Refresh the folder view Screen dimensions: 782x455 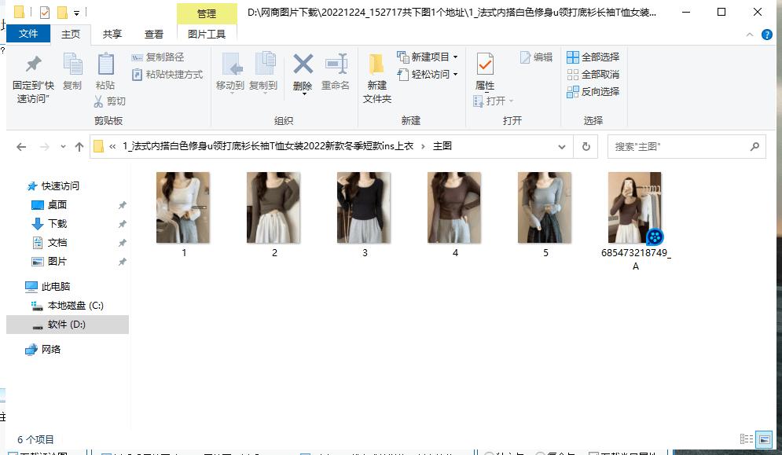coord(586,146)
